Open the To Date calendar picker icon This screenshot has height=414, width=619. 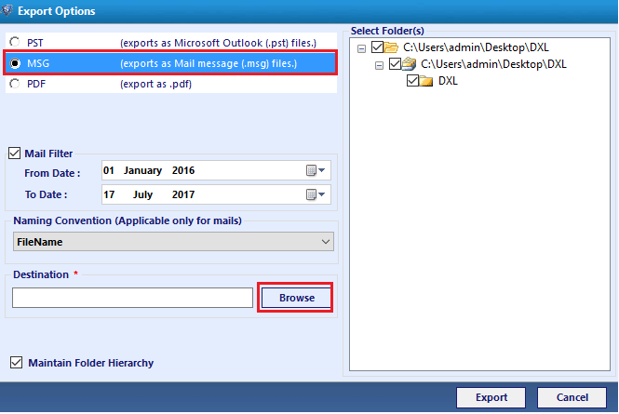click(313, 195)
